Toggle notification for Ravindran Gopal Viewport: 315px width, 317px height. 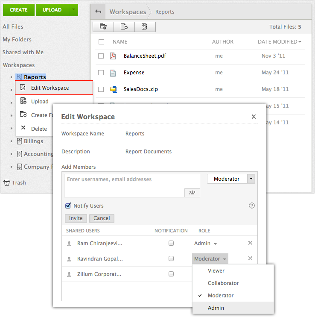click(171, 258)
